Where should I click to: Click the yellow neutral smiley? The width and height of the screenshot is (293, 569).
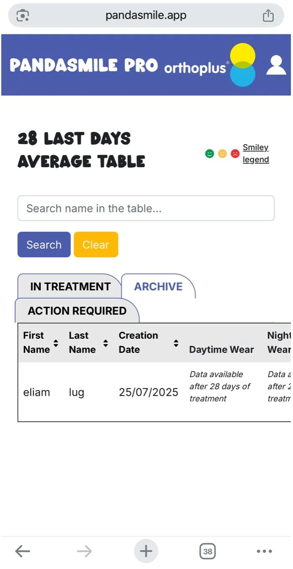point(222,154)
